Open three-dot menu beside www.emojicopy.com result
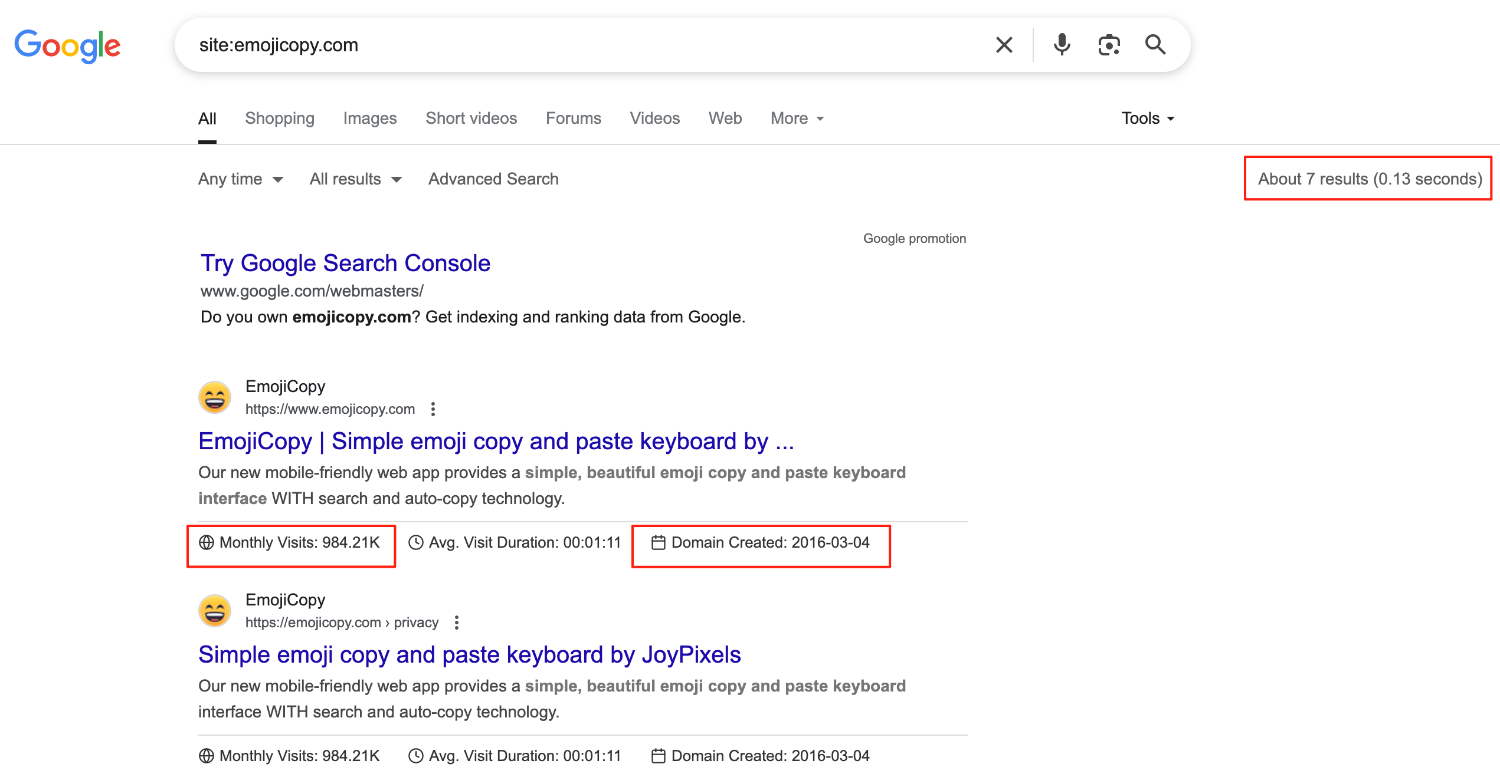The image size is (1500, 777). 433,409
